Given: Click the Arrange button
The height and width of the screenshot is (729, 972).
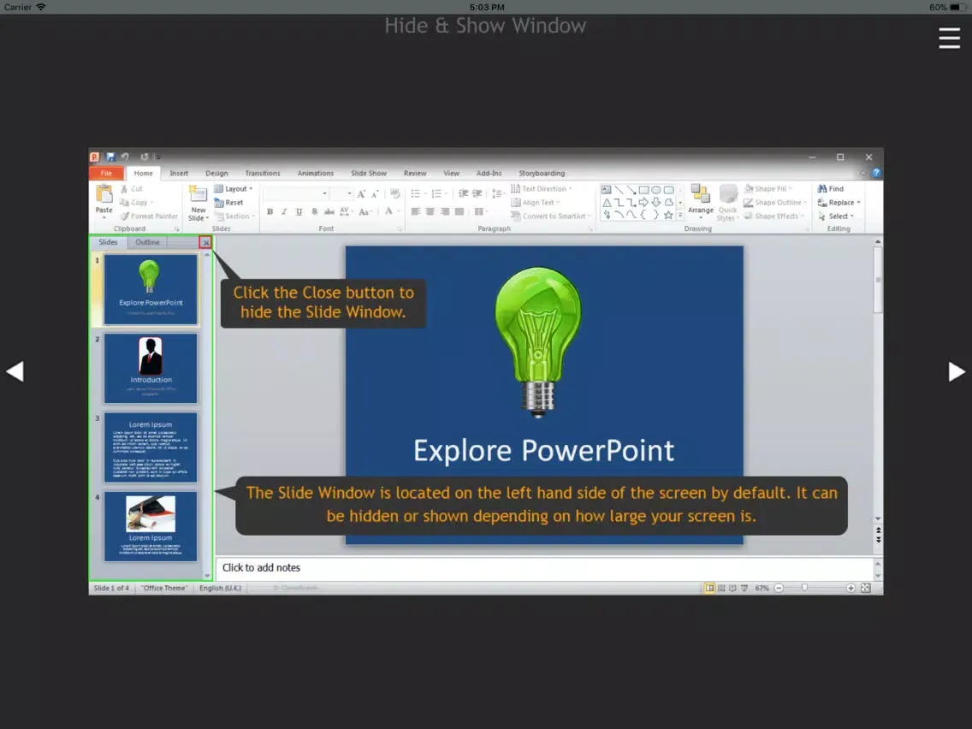Looking at the screenshot, I should (x=701, y=201).
